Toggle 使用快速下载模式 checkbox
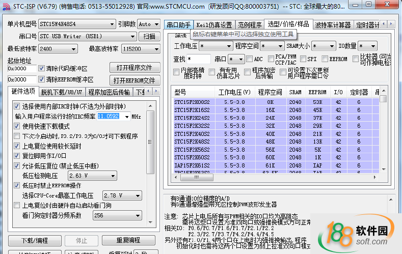The image size is (402, 254). [17, 126]
